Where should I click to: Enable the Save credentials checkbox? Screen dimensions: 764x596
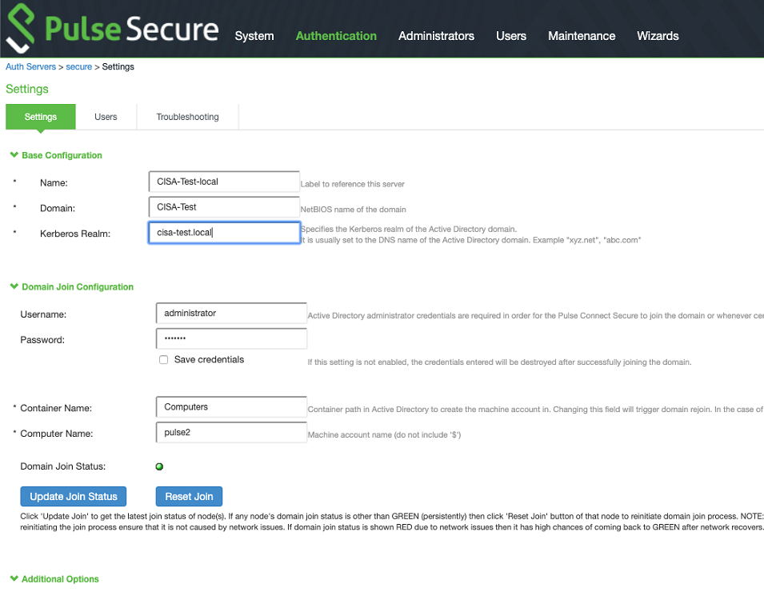click(x=164, y=360)
